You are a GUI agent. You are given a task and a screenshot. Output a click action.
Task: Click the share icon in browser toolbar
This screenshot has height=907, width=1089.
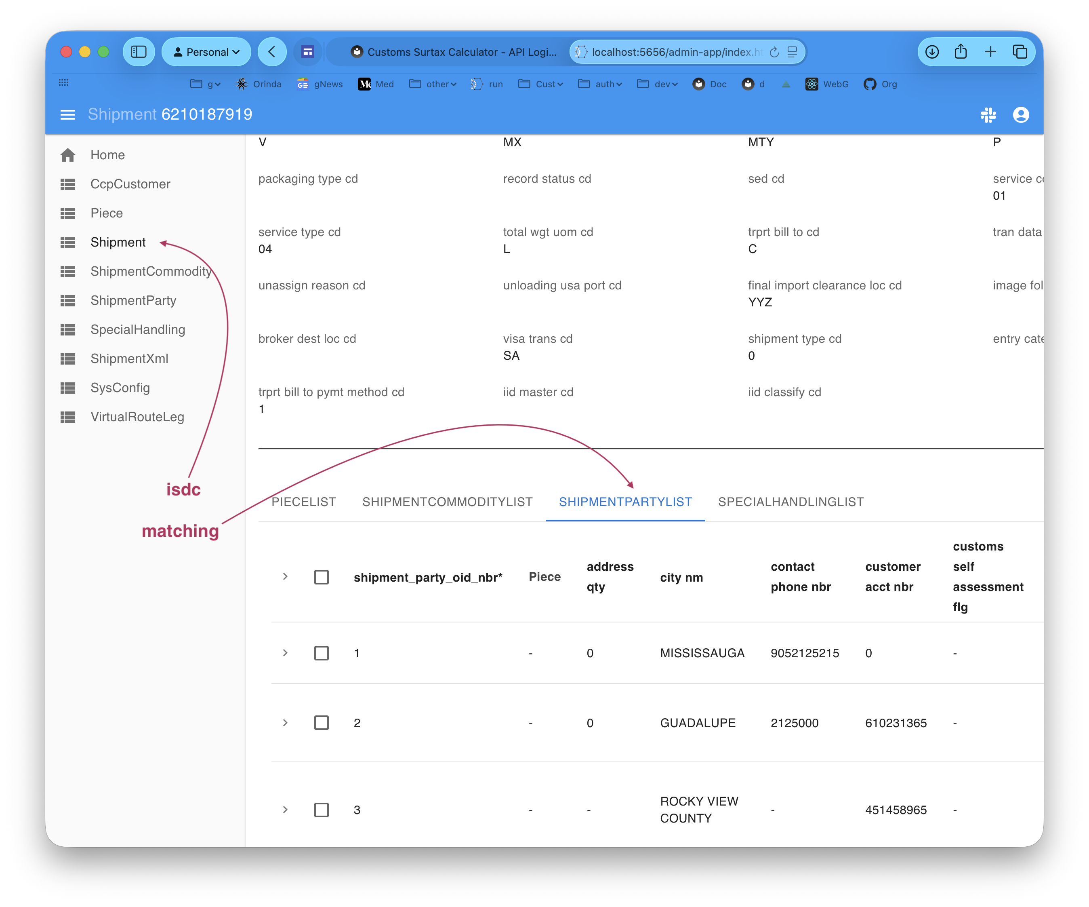click(x=961, y=52)
